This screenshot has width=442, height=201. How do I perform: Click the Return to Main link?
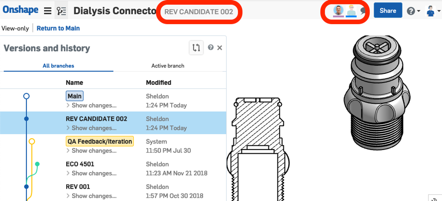58,28
